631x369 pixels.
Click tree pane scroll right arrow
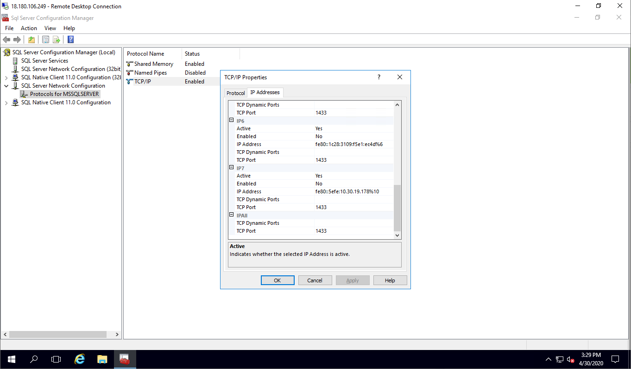[117, 334]
